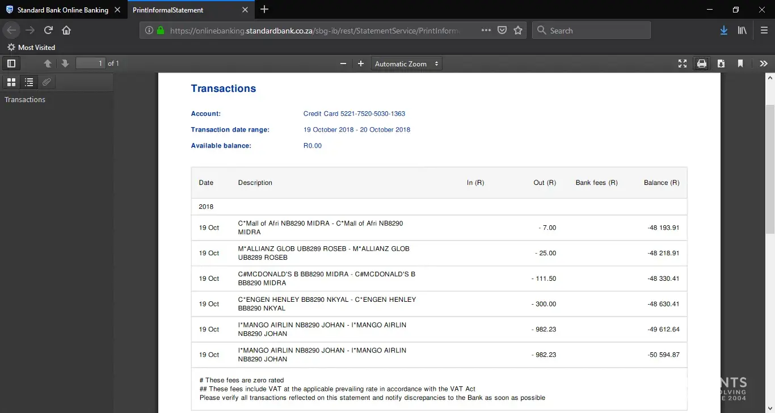Open the Automatic Zoom dropdown
Image resolution: width=775 pixels, height=413 pixels.
point(407,64)
